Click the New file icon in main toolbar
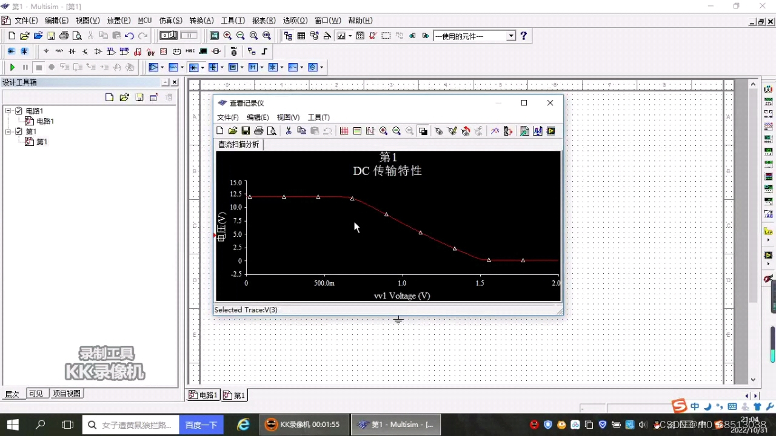 click(12, 36)
